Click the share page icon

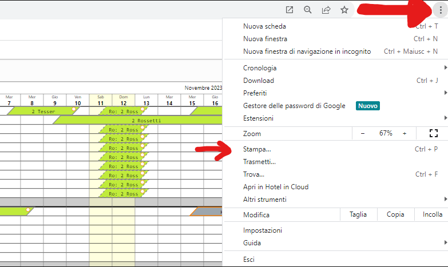(326, 10)
